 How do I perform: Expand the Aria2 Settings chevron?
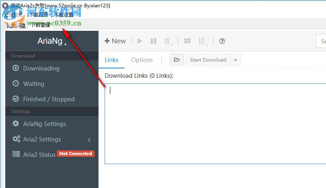(89, 140)
